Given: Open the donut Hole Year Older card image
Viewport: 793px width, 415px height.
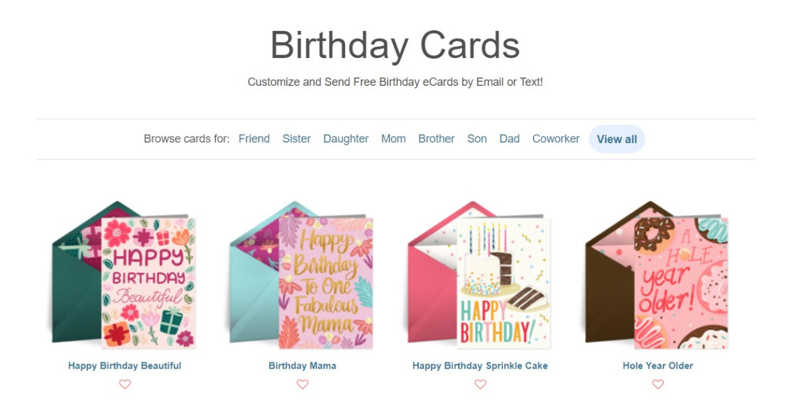Looking at the screenshot, I should (658, 275).
